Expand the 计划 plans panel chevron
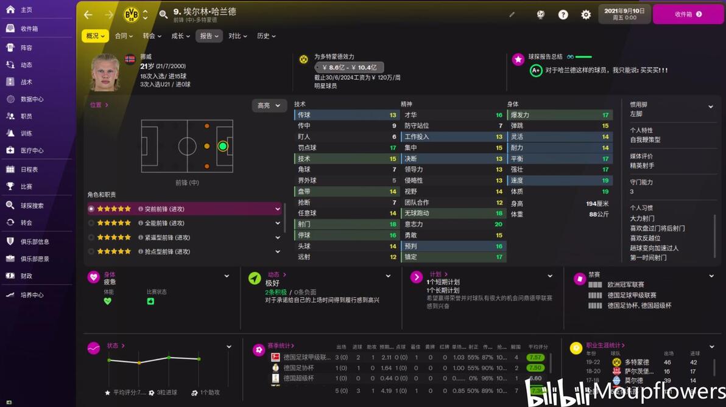The width and height of the screenshot is (726, 407). pyautogui.click(x=550, y=276)
